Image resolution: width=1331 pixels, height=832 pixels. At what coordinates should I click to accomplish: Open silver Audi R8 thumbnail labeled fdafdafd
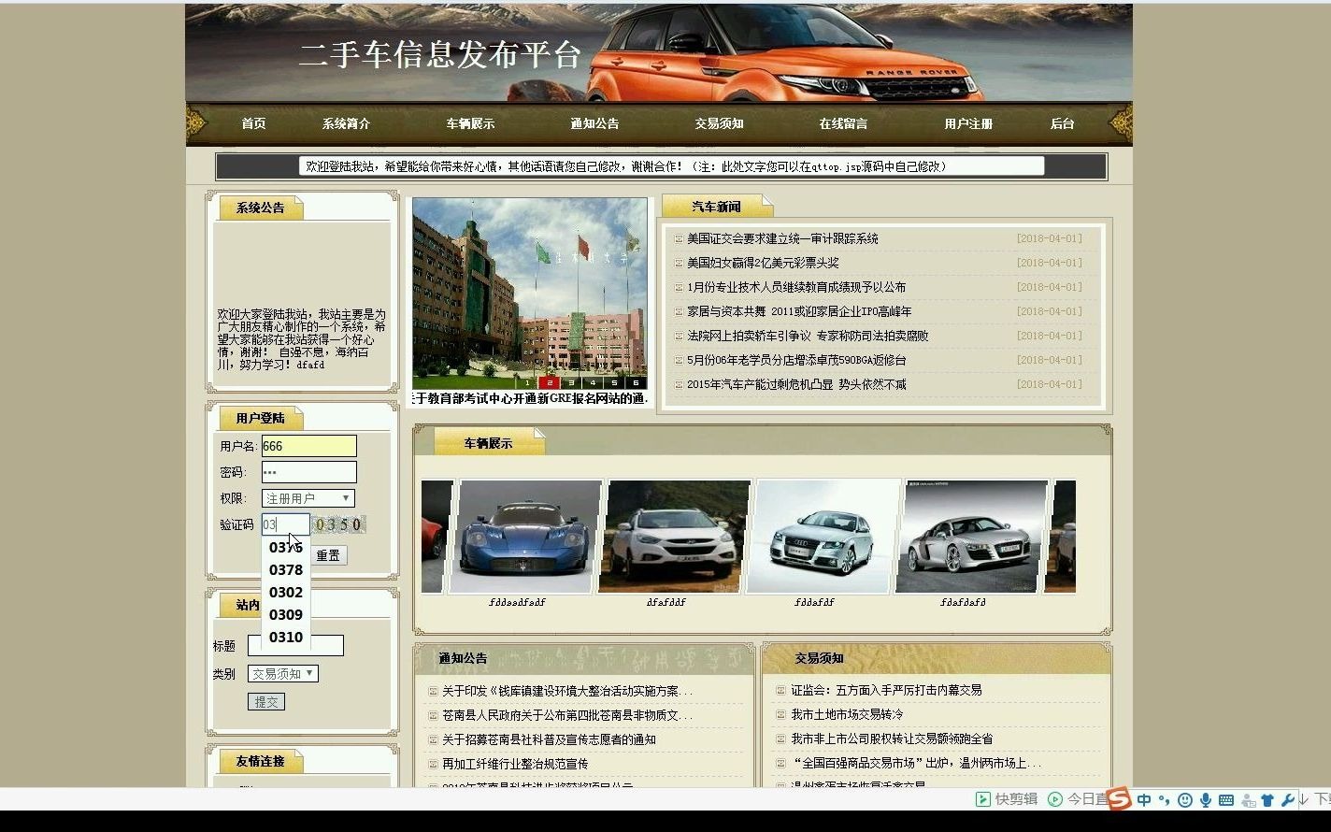[973, 537]
